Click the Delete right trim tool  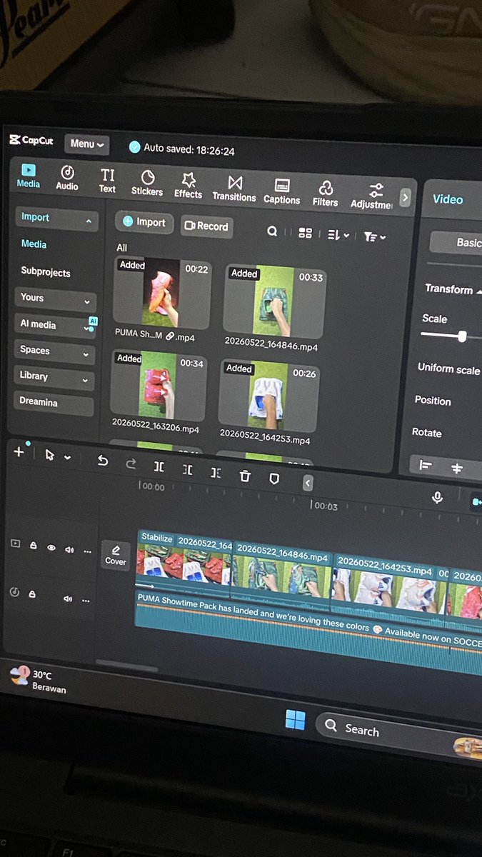[216, 473]
